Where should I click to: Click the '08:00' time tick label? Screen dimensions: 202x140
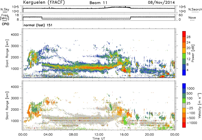coord(73,135)
